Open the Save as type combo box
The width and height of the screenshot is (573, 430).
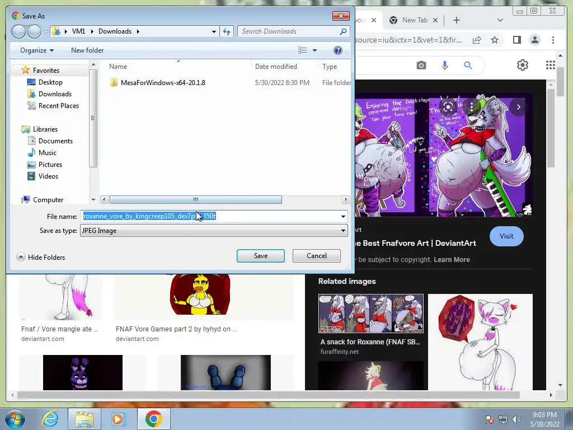tap(214, 231)
